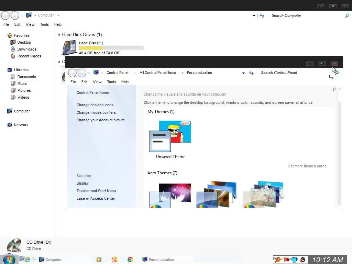Expand the arrow after All Control Panel Items

183,73
